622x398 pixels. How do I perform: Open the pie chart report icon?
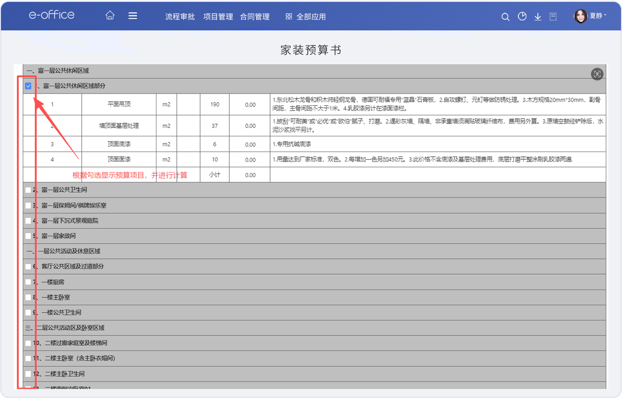(522, 17)
